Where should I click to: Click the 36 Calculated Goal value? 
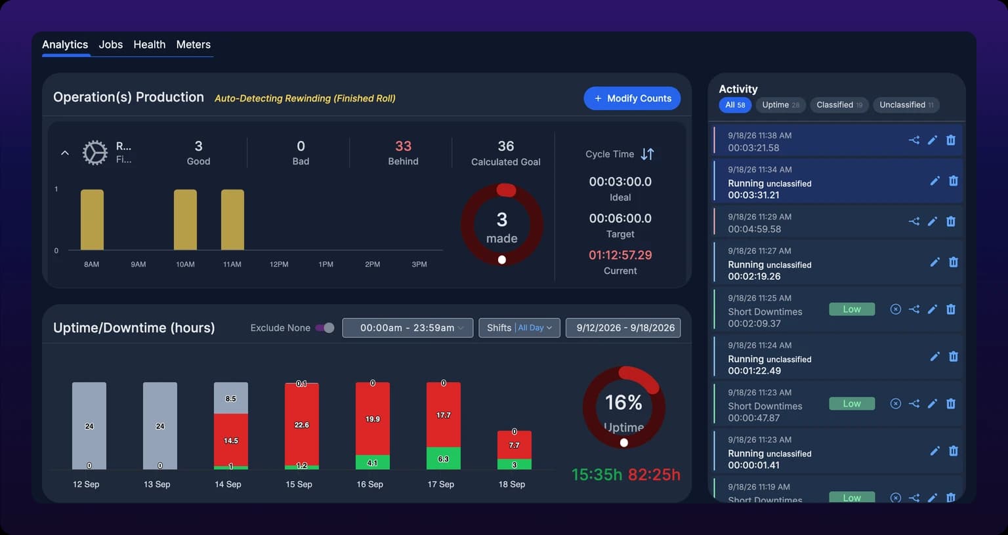click(506, 146)
